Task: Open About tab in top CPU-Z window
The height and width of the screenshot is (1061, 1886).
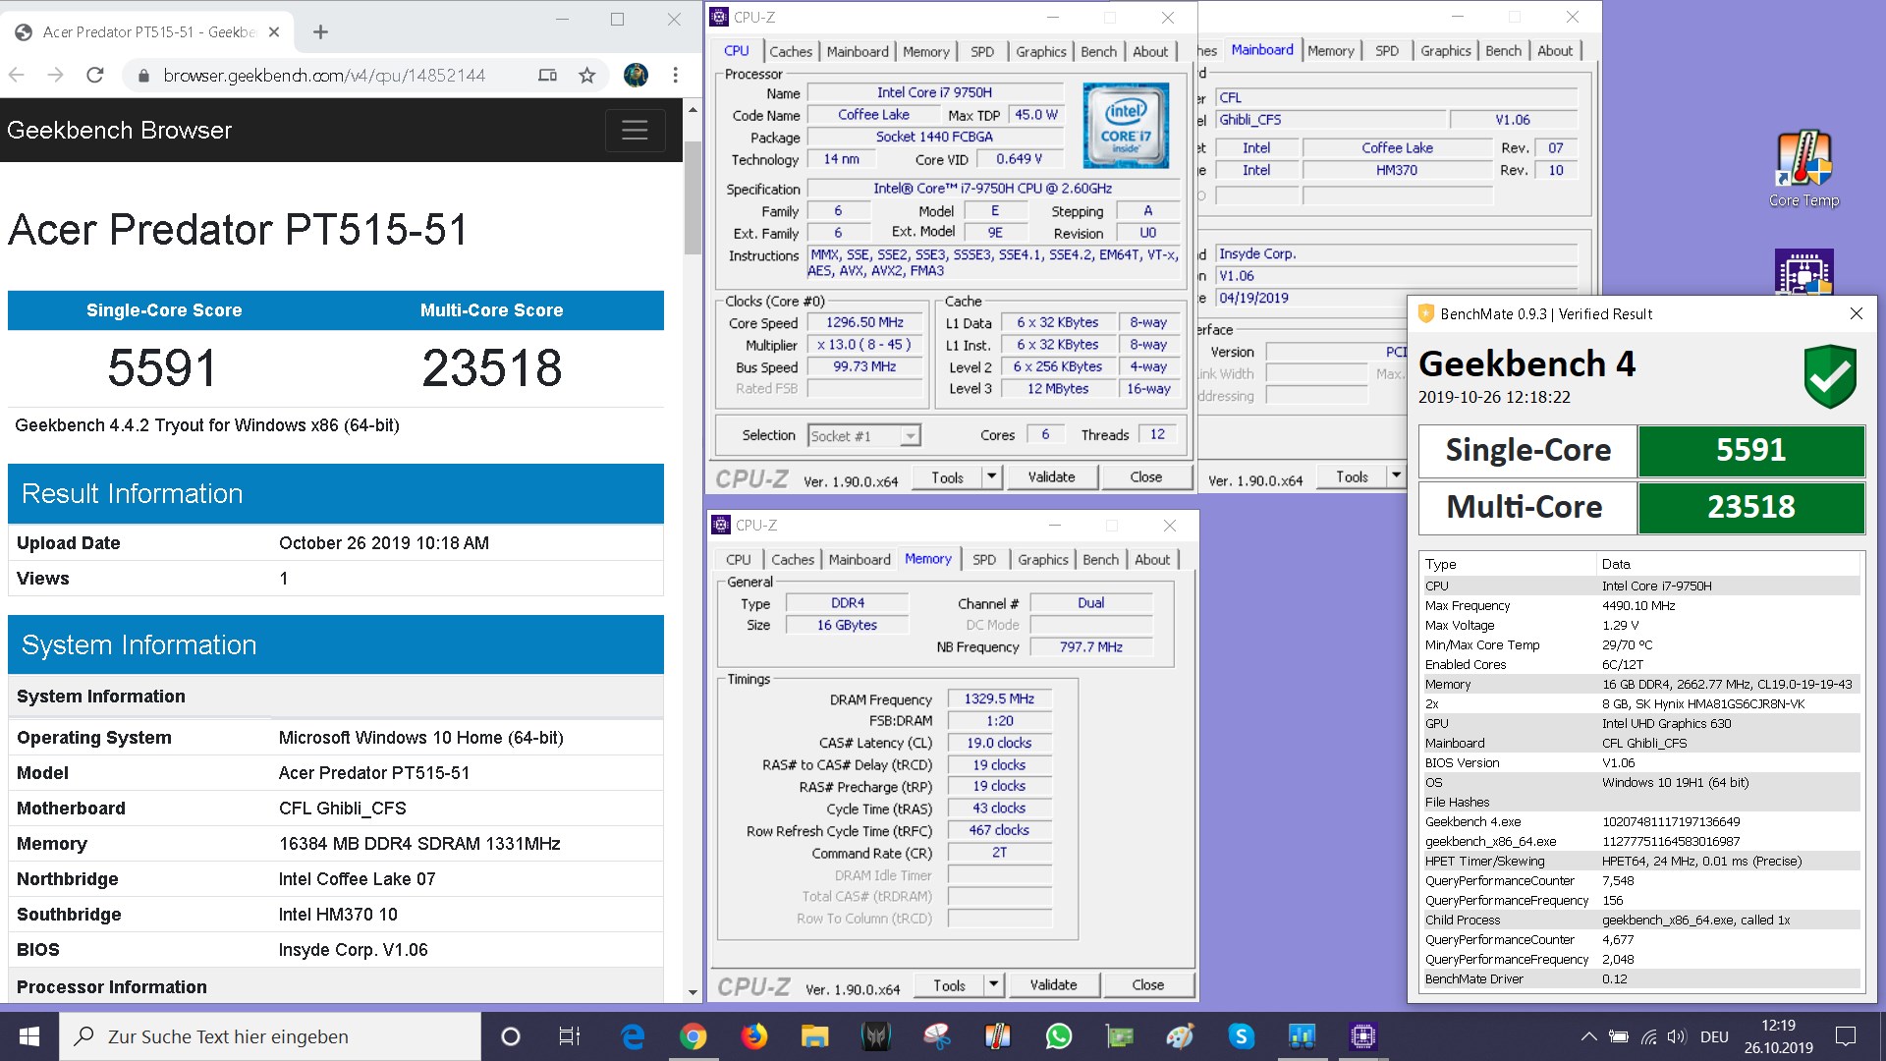Action: [1150, 52]
